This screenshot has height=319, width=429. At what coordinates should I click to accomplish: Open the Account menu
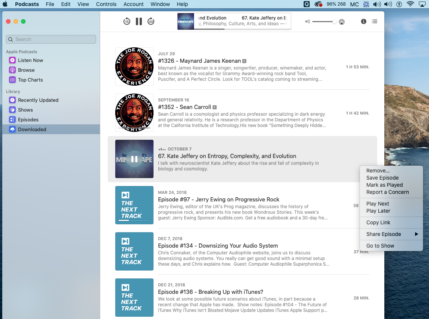point(134,4)
